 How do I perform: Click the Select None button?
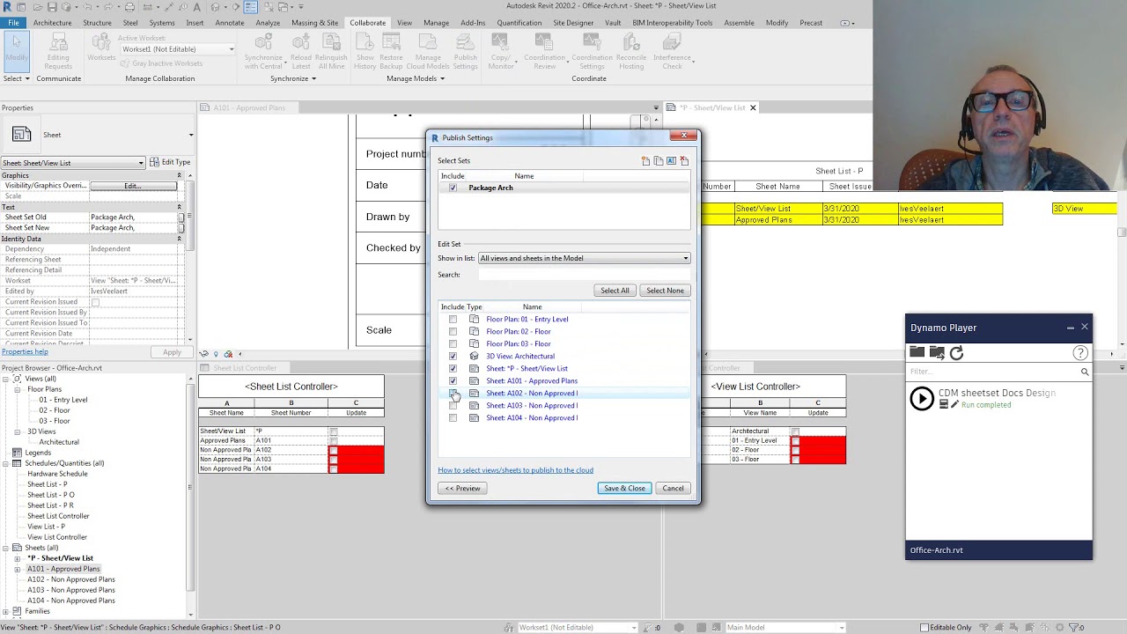[x=665, y=291]
